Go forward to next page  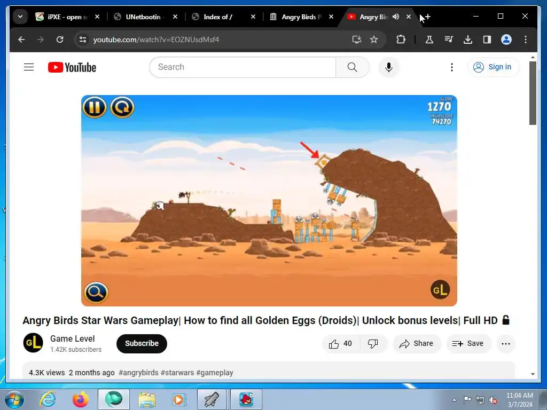41,40
